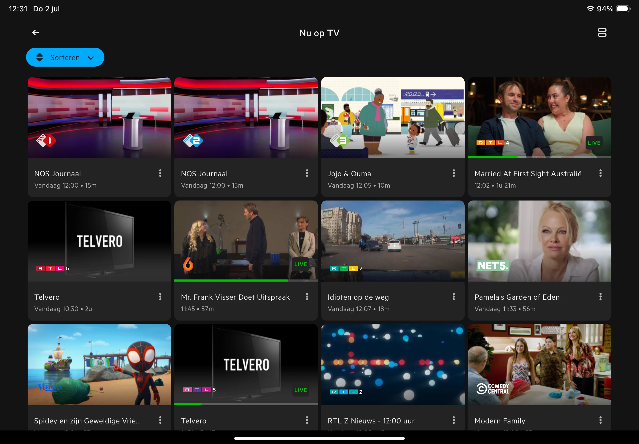Click the NPO 3 channel logo
The image size is (639, 444).
[x=340, y=141]
